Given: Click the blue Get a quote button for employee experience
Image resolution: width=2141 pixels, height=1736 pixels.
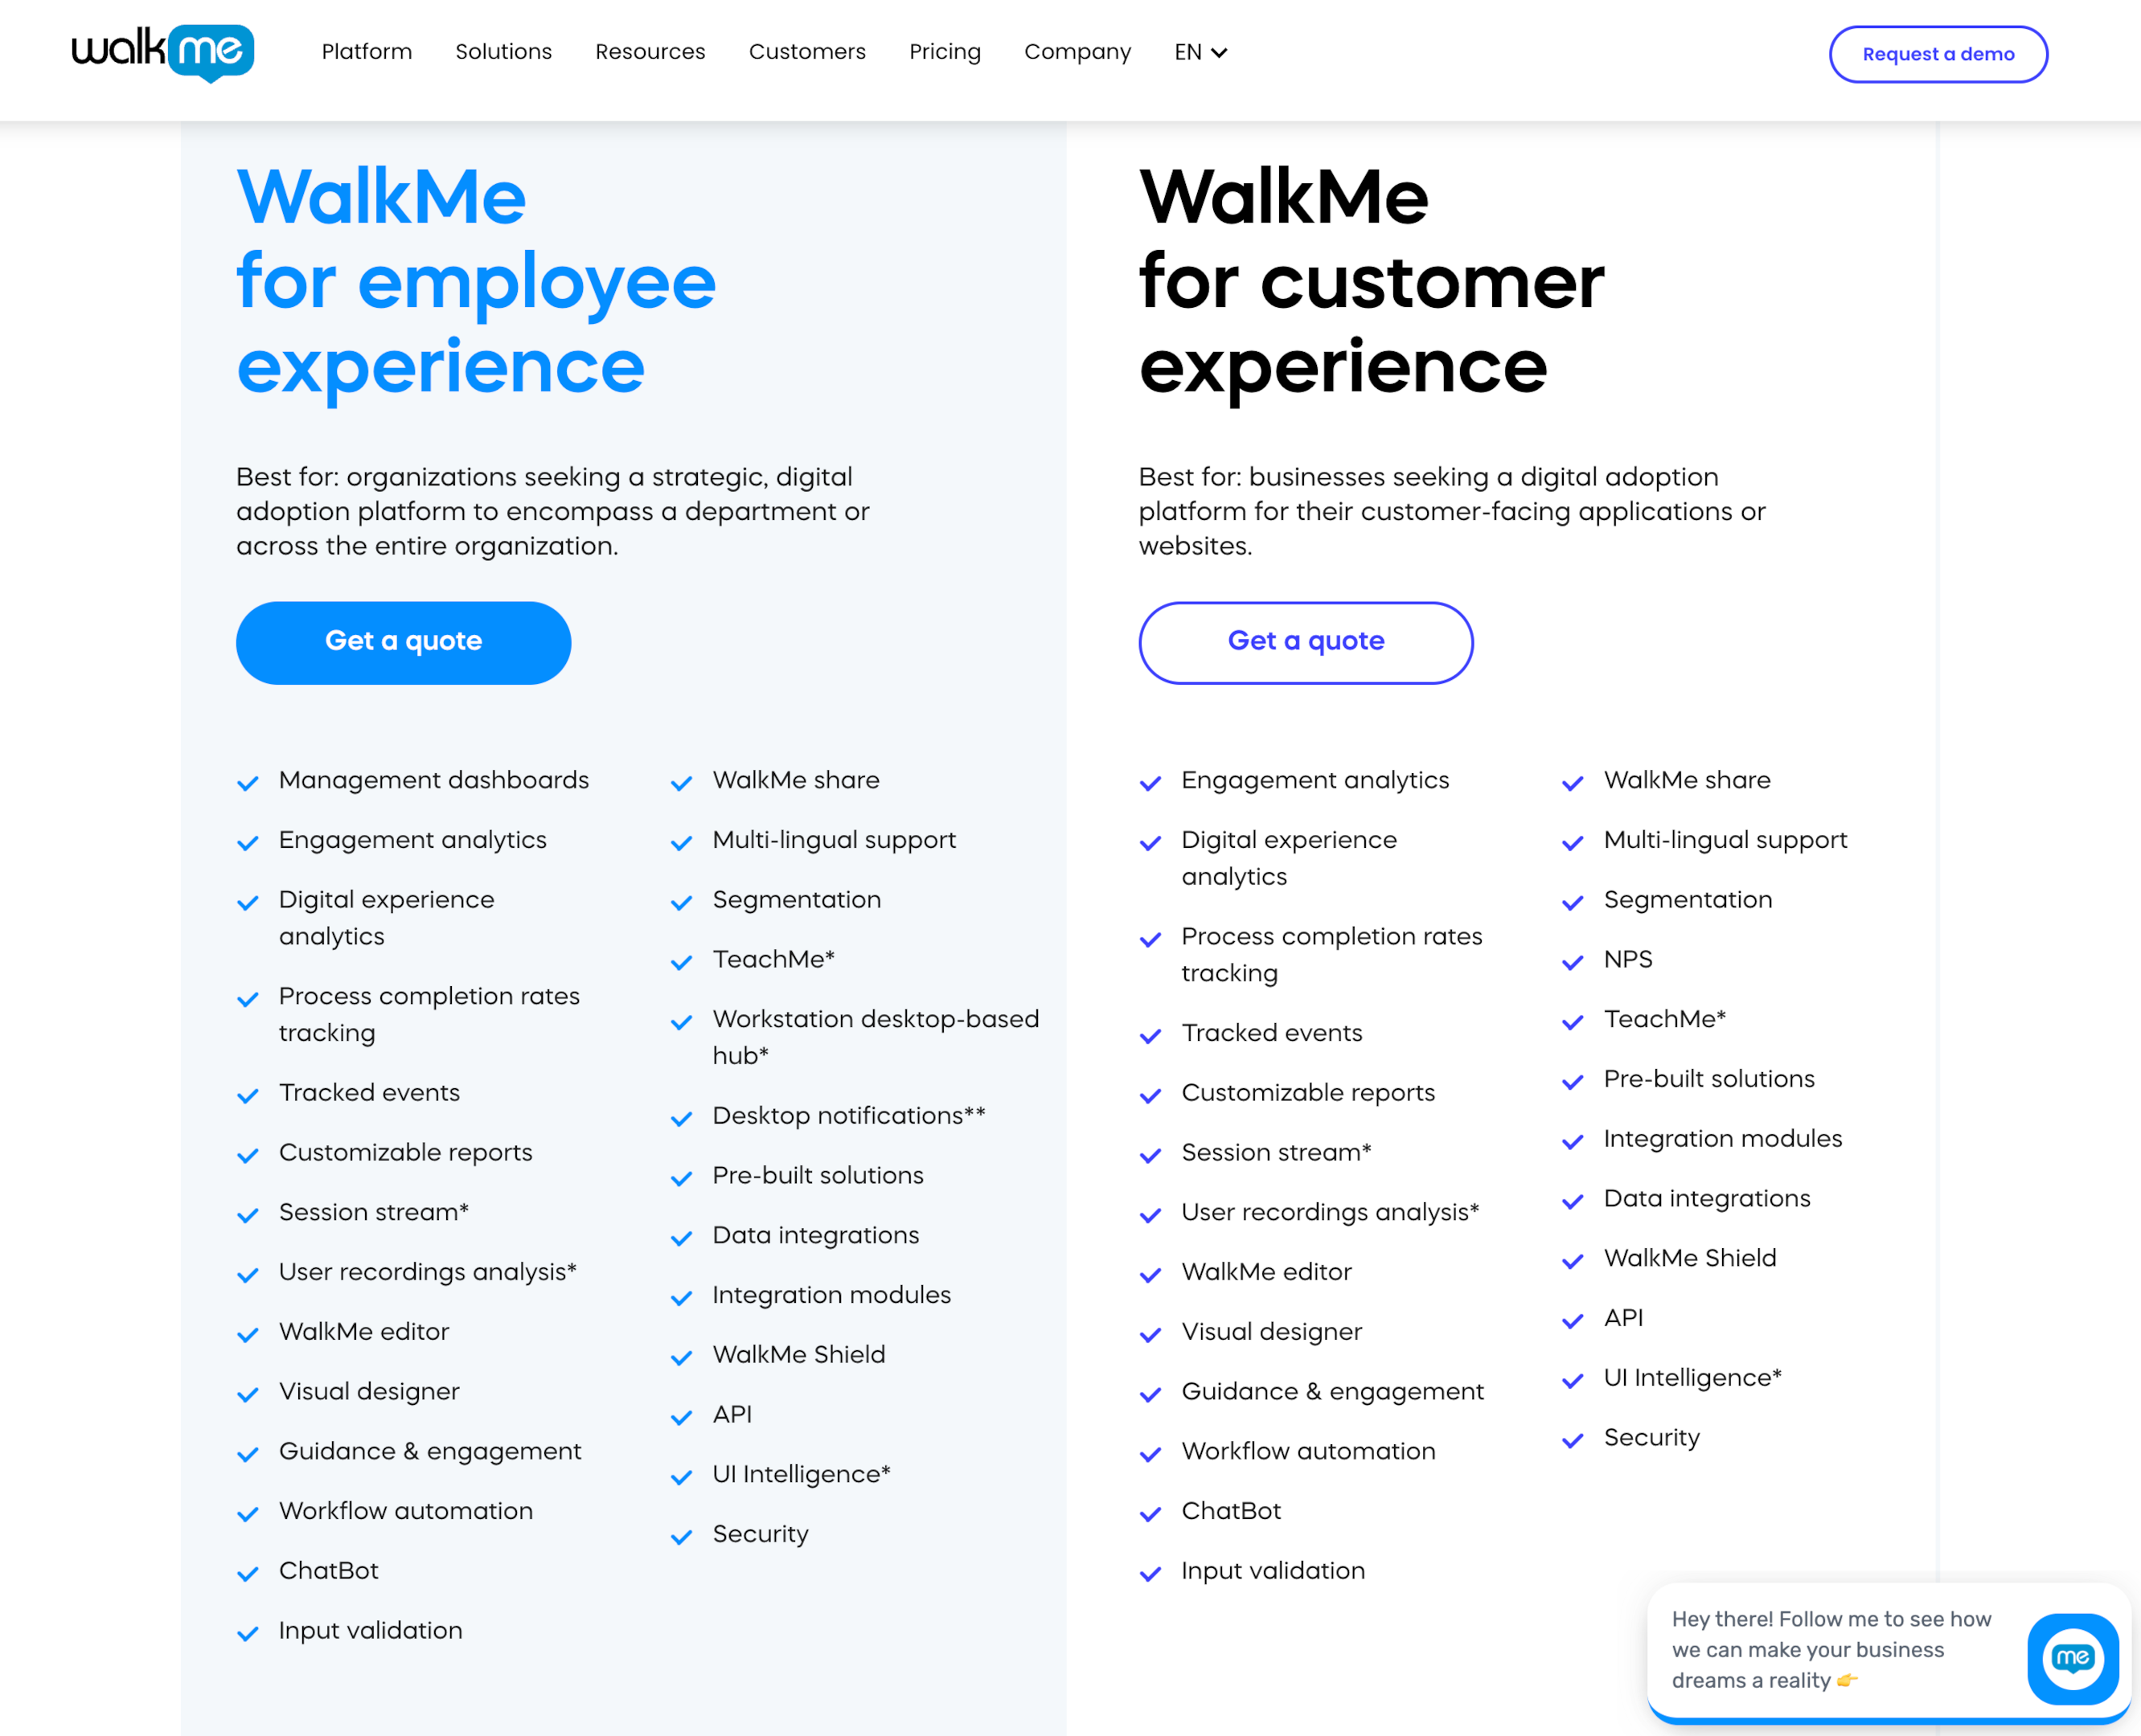Looking at the screenshot, I should pos(404,641).
